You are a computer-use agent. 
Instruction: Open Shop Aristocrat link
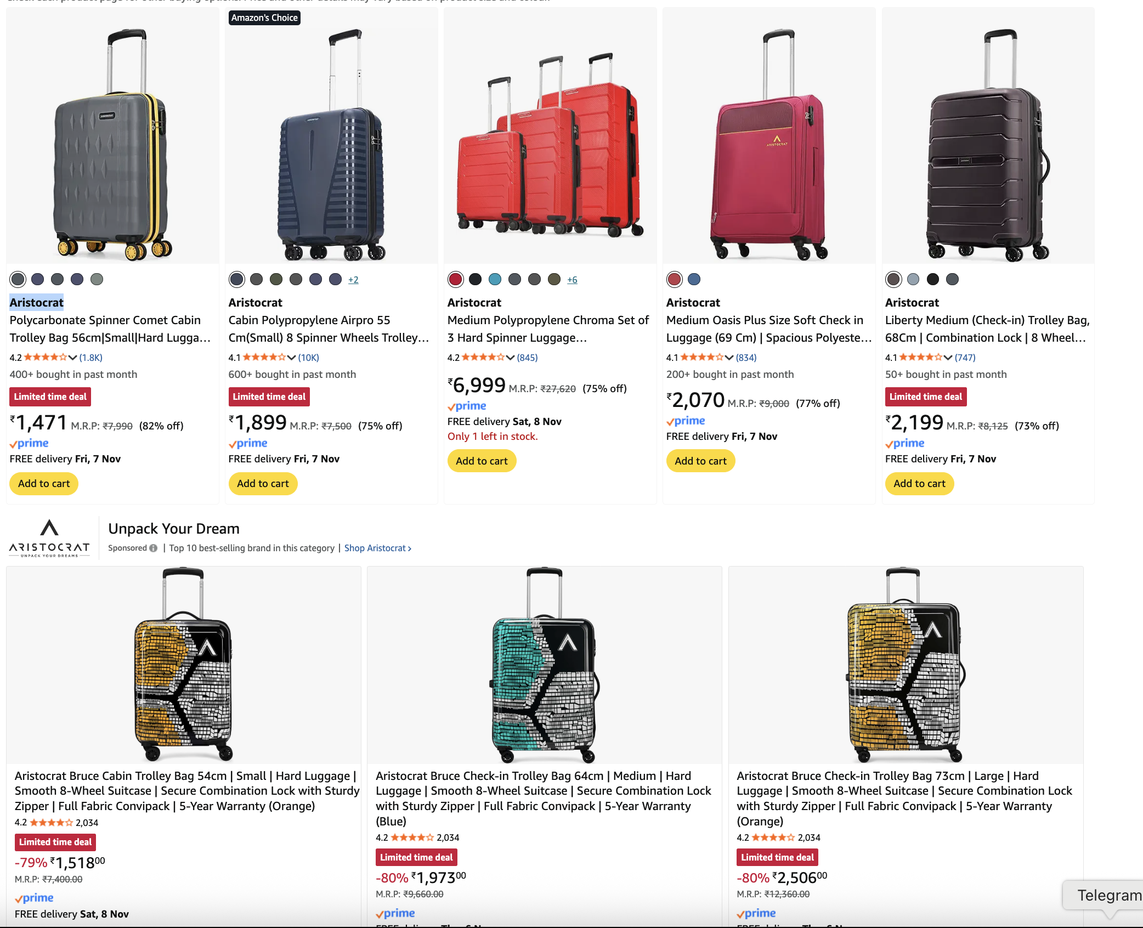tap(377, 548)
